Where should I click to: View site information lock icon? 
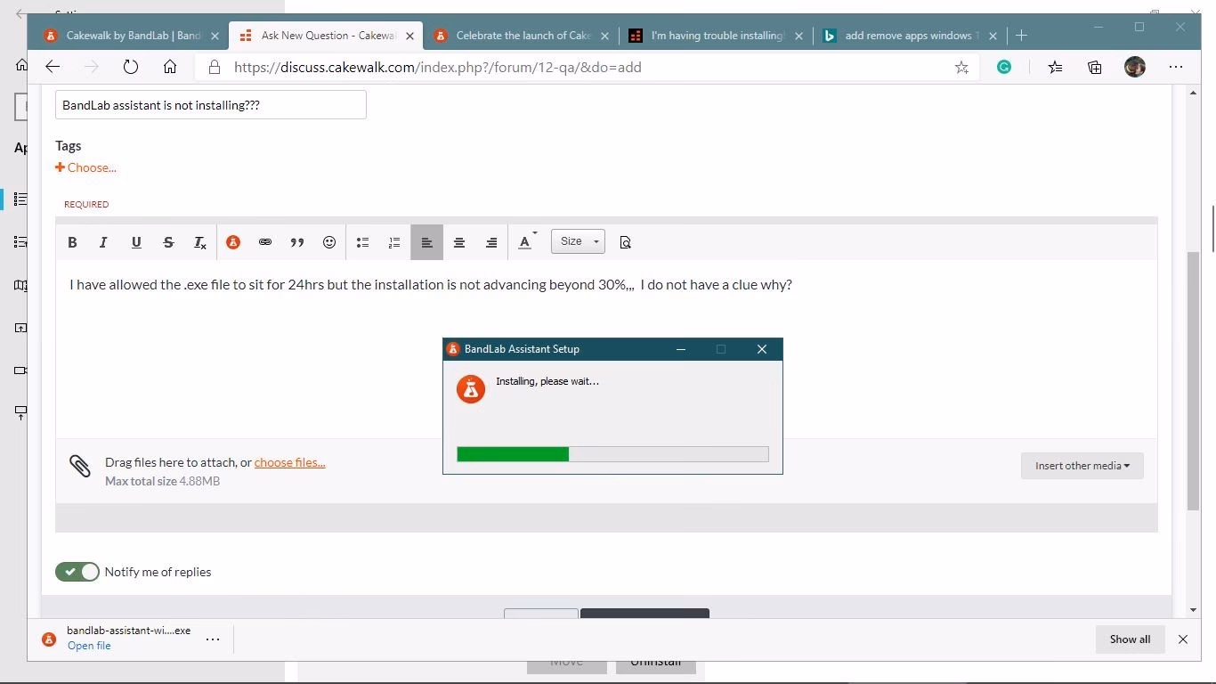(x=214, y=67)
